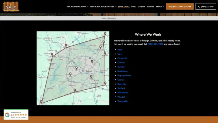Image resolution: width=218 pixels, height=123 pixels.
Task: Open the Blog page from navigation
Action: (134, 7)
